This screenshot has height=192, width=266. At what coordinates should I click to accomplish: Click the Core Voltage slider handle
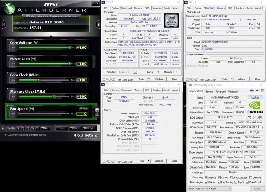pos(69,47)
